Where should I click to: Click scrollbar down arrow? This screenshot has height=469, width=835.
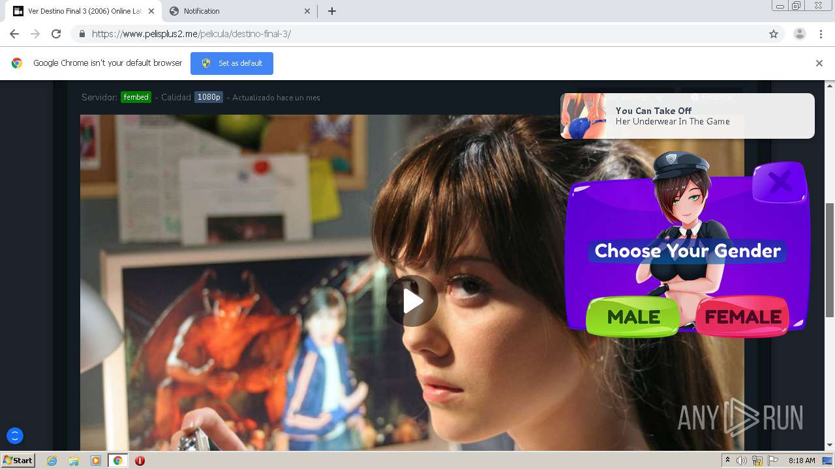(x=830, y=446)
